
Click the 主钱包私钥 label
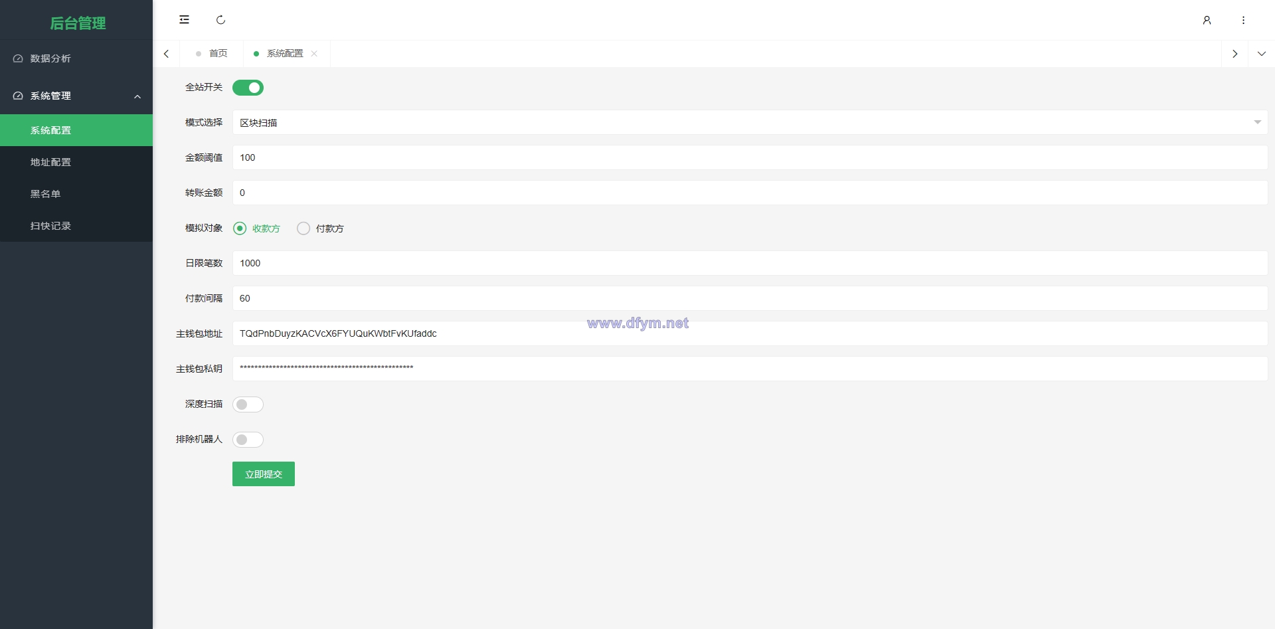coord(199,369)
